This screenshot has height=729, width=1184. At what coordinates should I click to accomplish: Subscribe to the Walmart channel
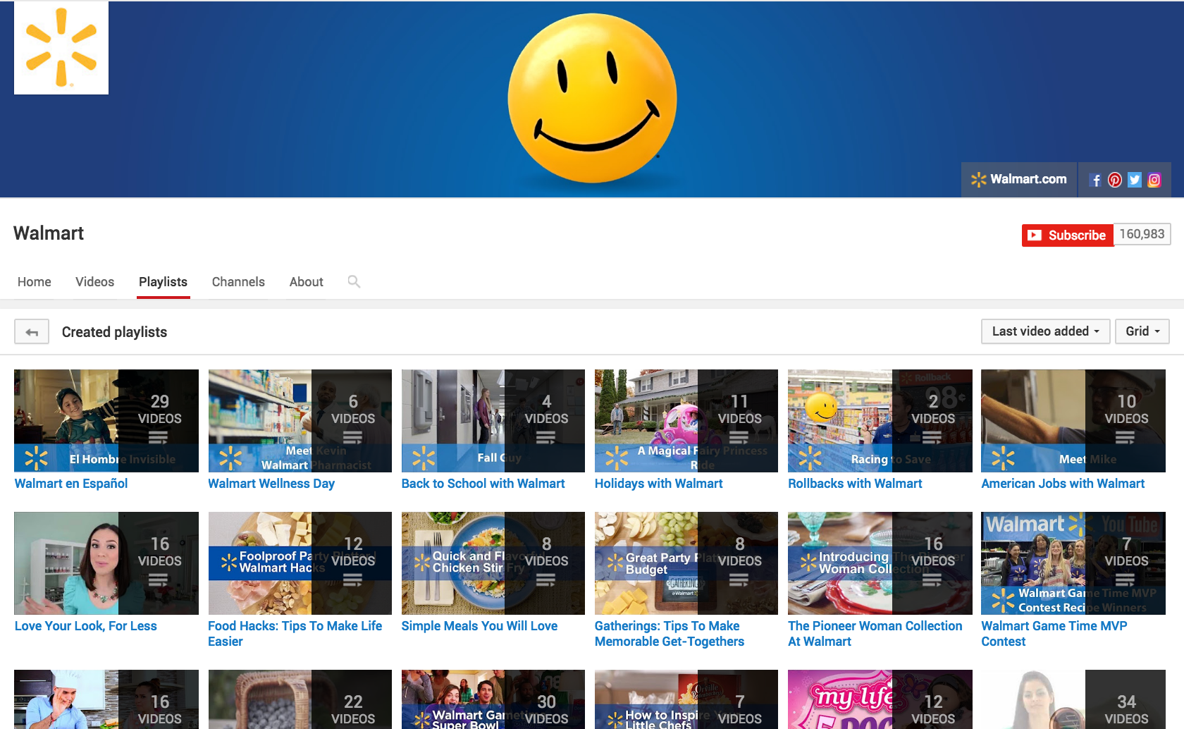1068,235
